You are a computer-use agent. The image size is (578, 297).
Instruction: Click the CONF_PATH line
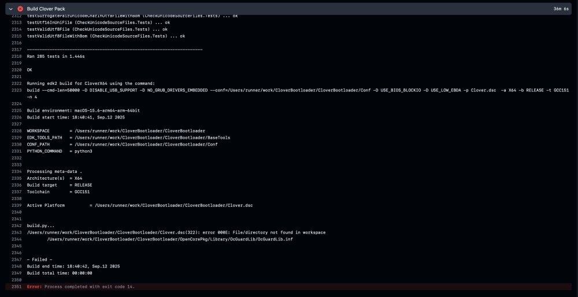point(122,144)
